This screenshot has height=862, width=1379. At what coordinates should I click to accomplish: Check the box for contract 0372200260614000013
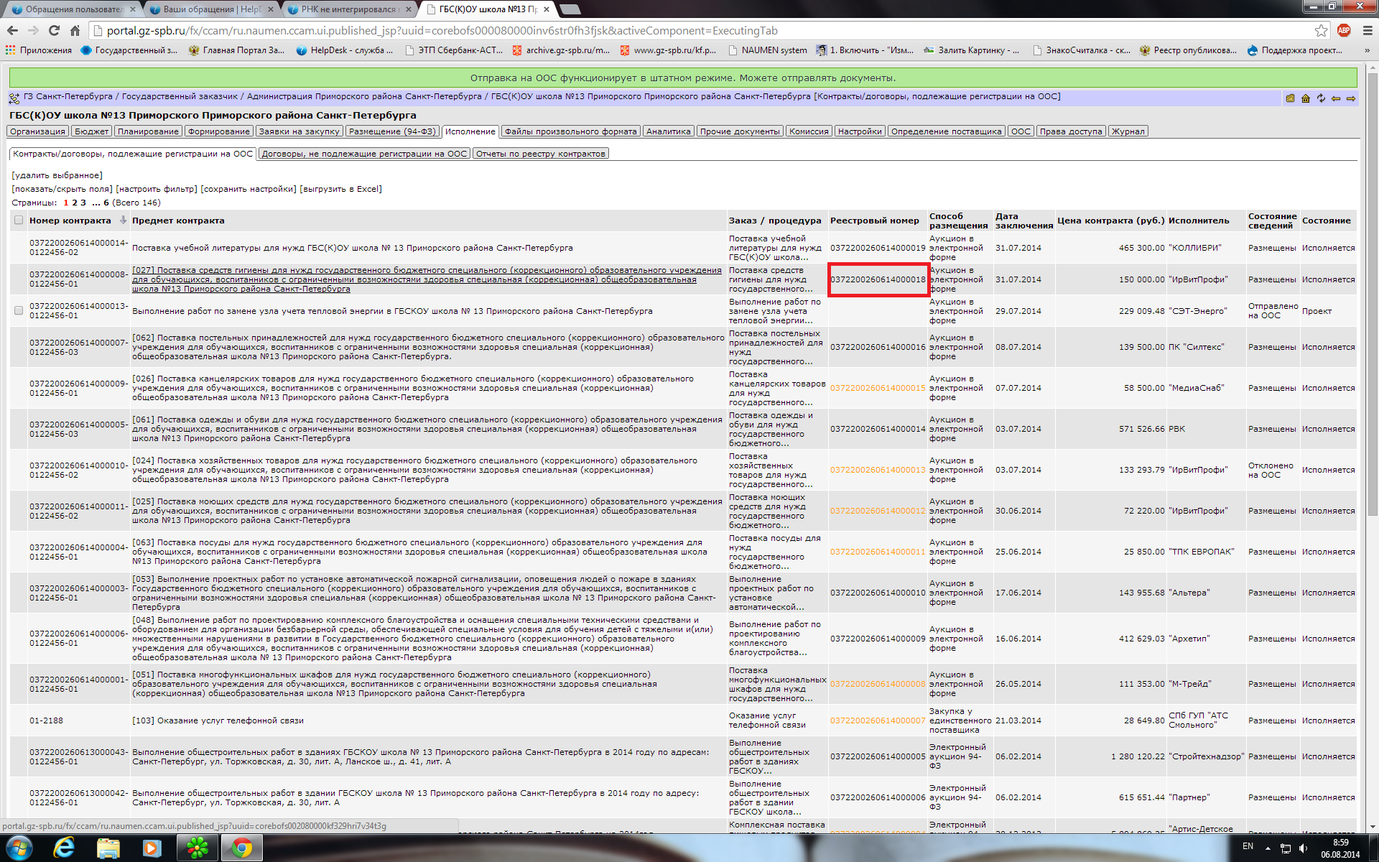coord(19,310)
